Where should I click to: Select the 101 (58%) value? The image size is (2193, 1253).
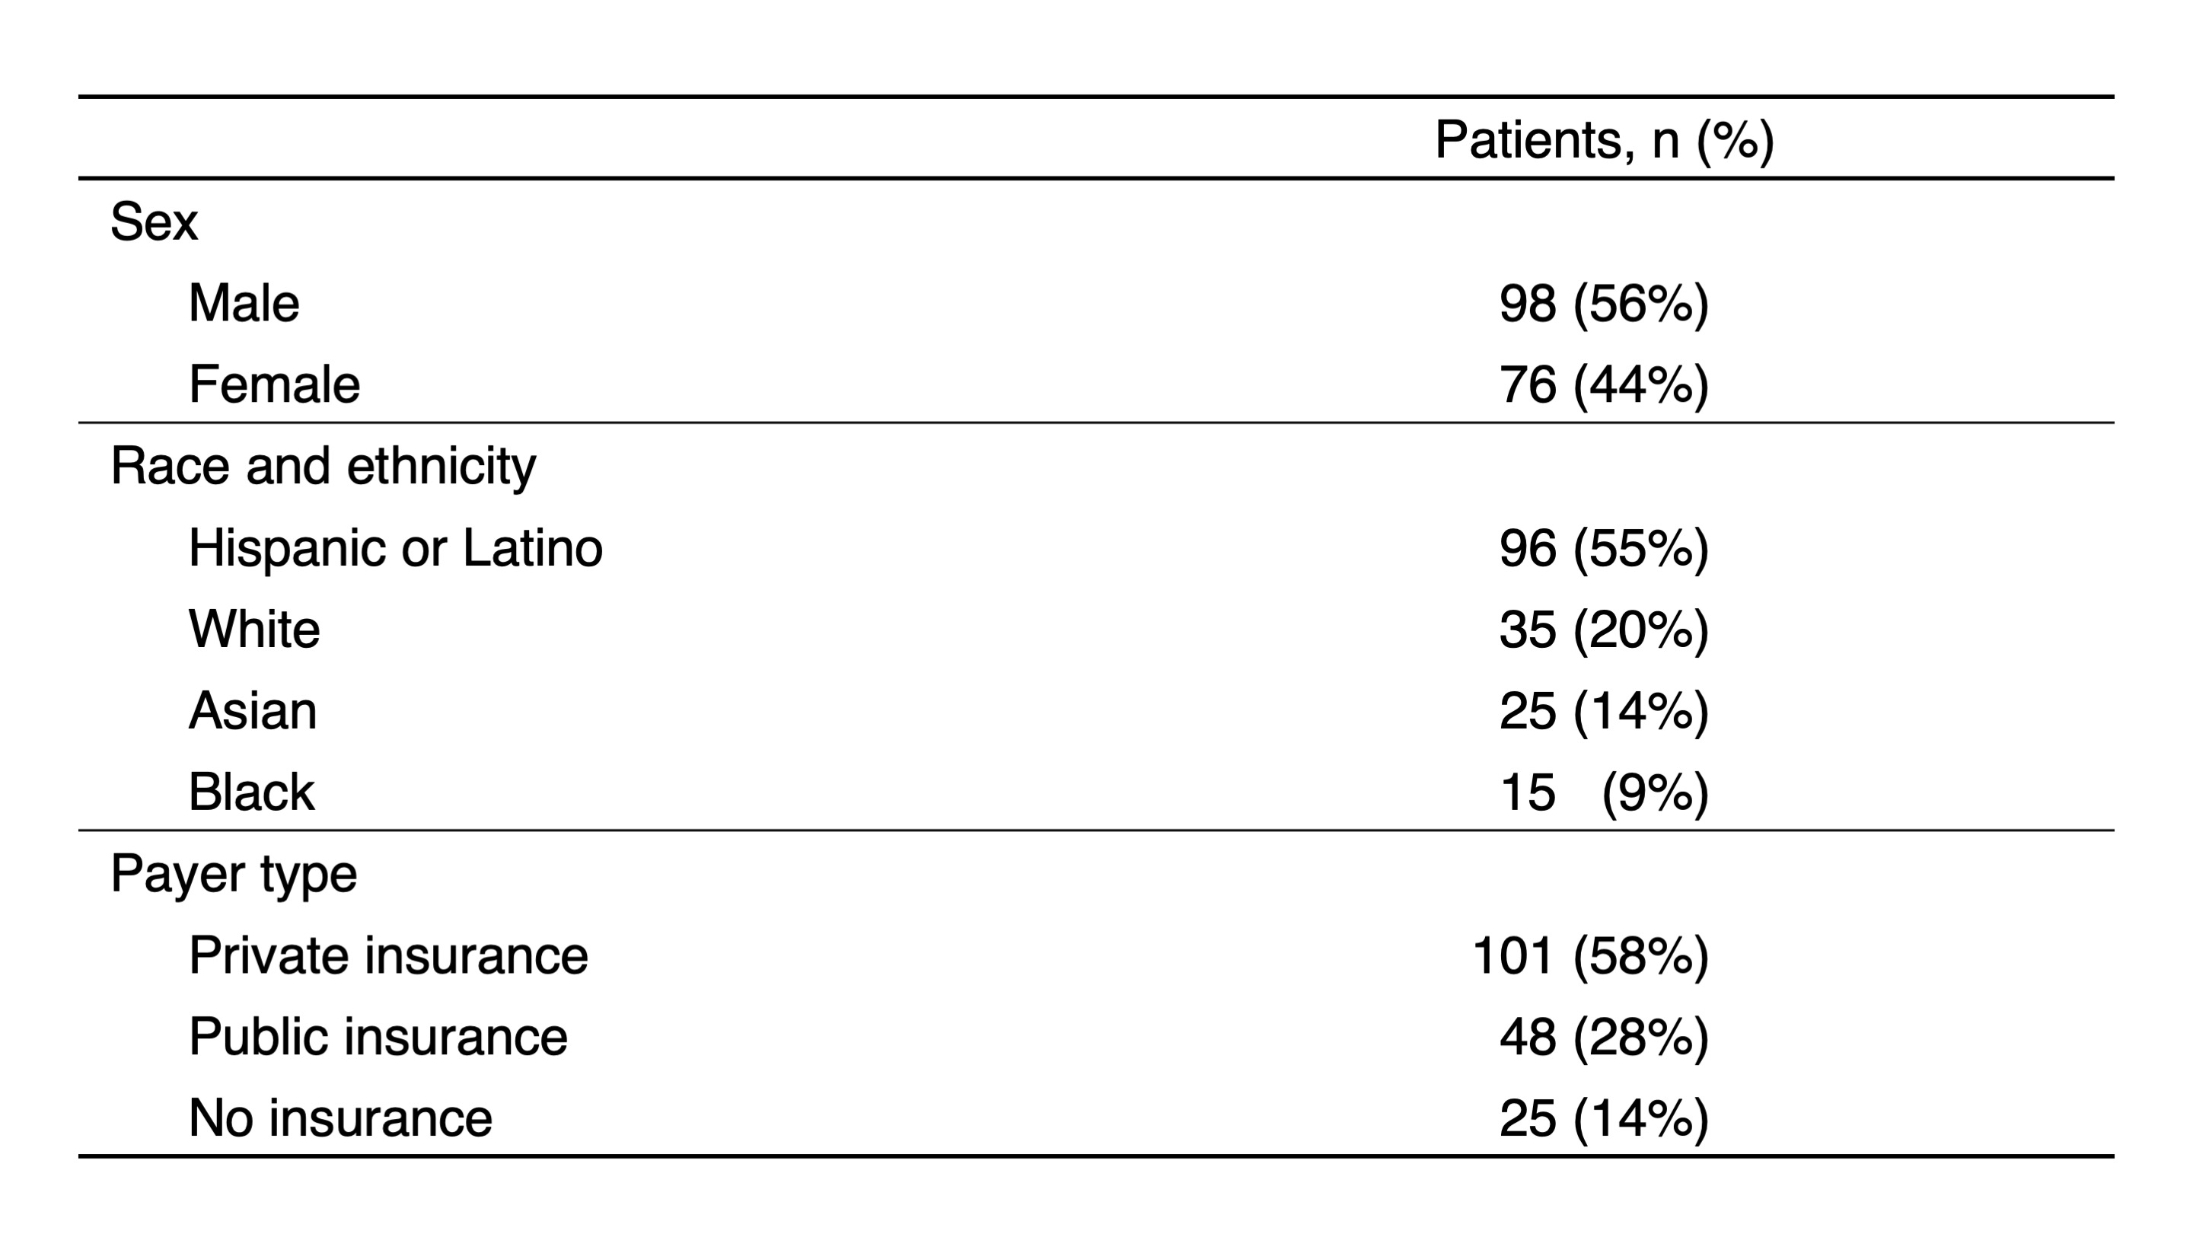click(1591, 956)
